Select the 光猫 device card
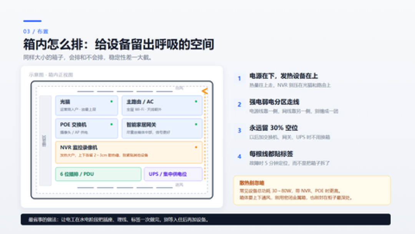The width and height of the screenshot is (415, 234). [x=86, y=105]
